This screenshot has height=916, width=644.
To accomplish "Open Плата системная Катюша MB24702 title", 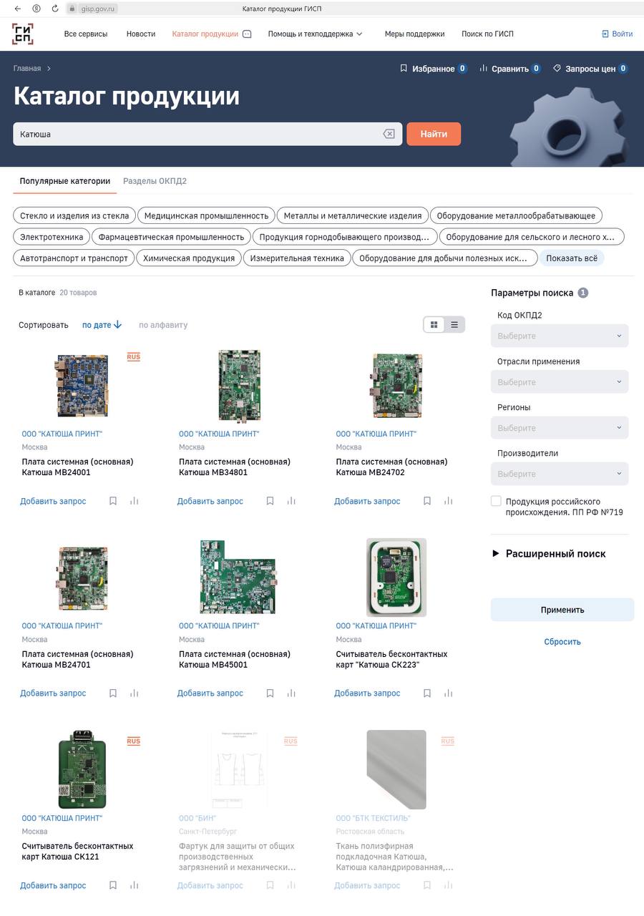I will point(392,467).
